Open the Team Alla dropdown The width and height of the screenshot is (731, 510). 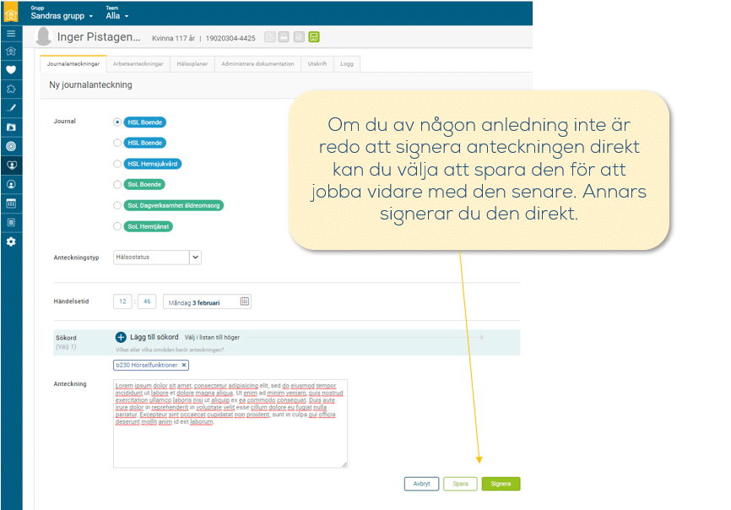click(x=117, y=16)
